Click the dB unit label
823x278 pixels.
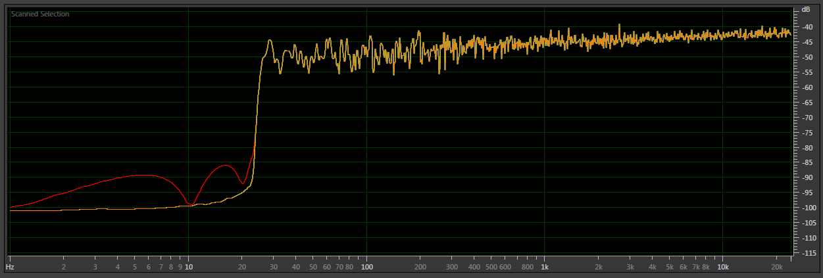[806, 11]
